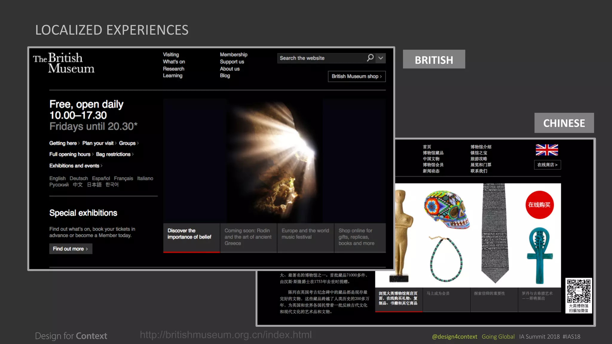The width and height of the screenshot is (612, 344).
Task: Expand the search options dropdown arrow
Action: pyautogui.click(x=381, y=58)
